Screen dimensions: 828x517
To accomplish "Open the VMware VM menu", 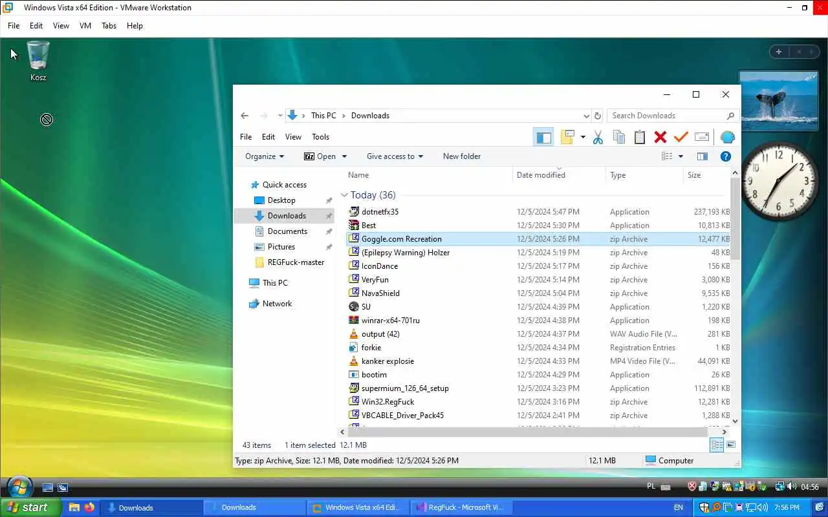I will [x=85, y=26].
